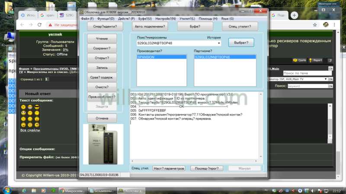Open the Действ? (P) menu
The height and width of the screenshot is (194, 346).
[126, 19]
